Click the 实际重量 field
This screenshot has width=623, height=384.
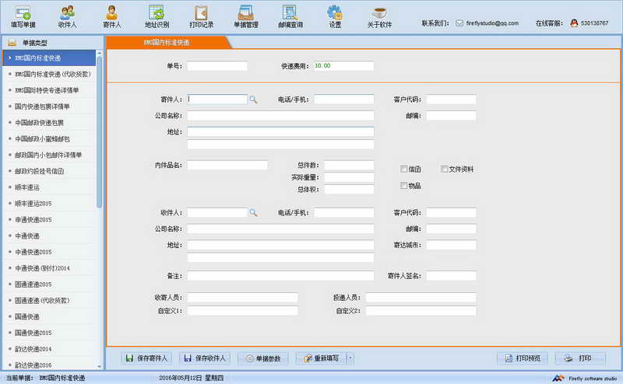click(349, 177)
